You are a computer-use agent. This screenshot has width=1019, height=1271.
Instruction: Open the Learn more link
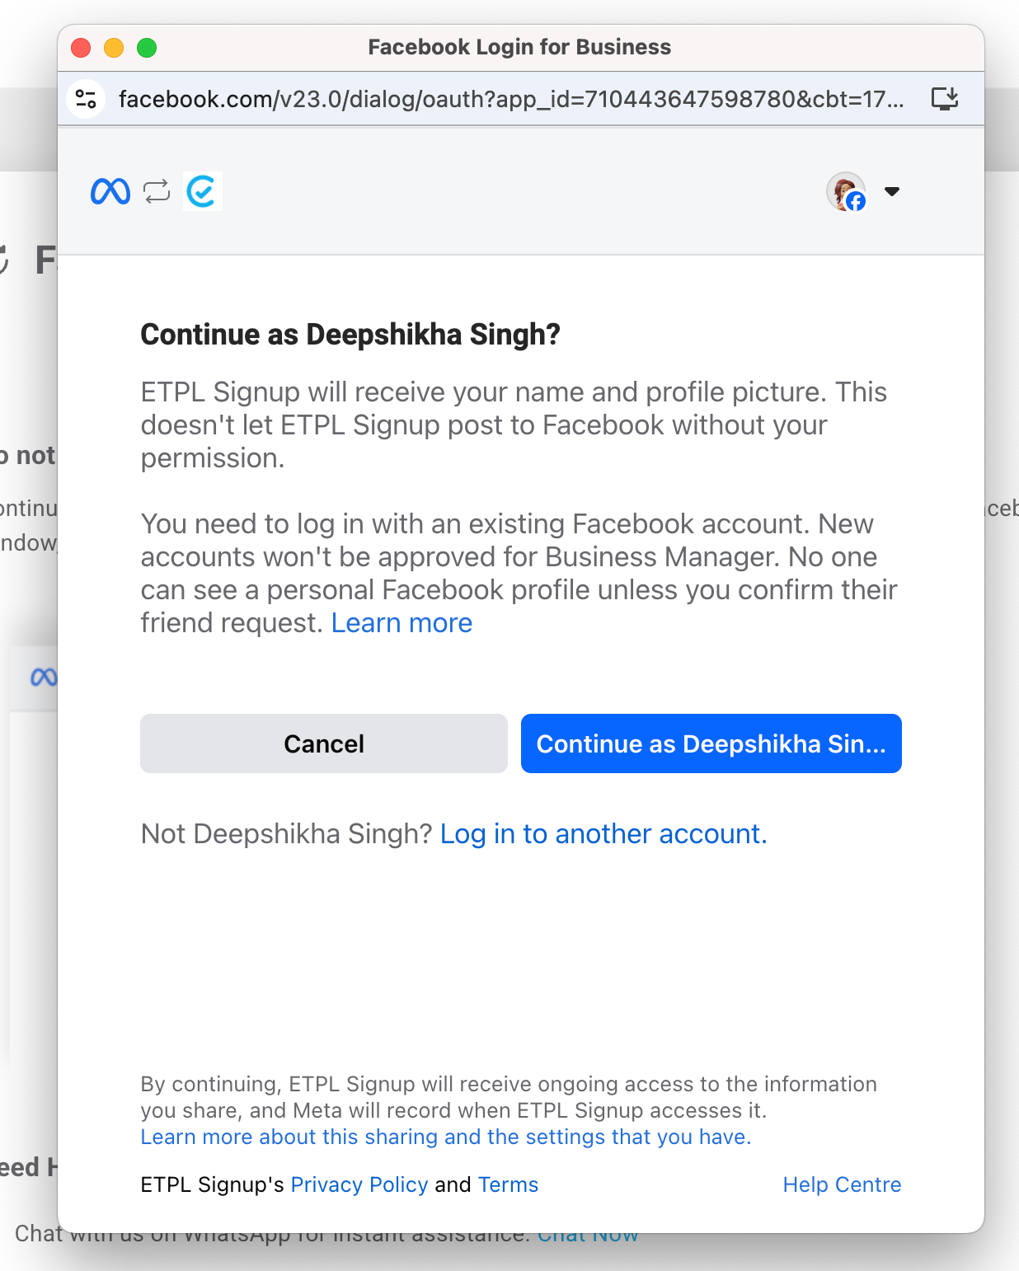point(401,623)
